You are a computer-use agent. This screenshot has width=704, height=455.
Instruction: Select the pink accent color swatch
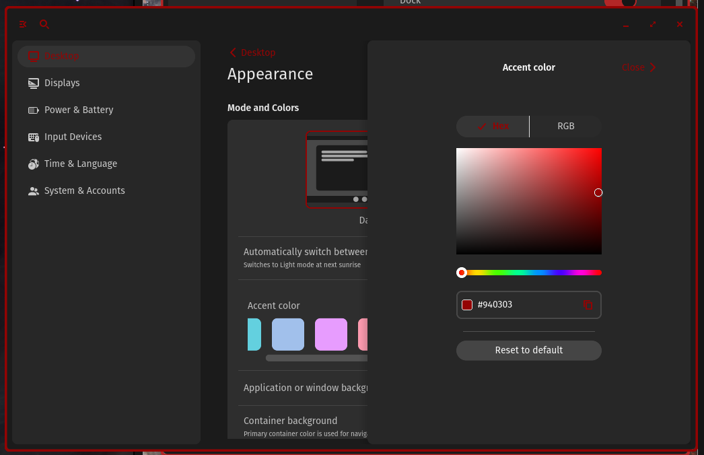pos(363,335)
